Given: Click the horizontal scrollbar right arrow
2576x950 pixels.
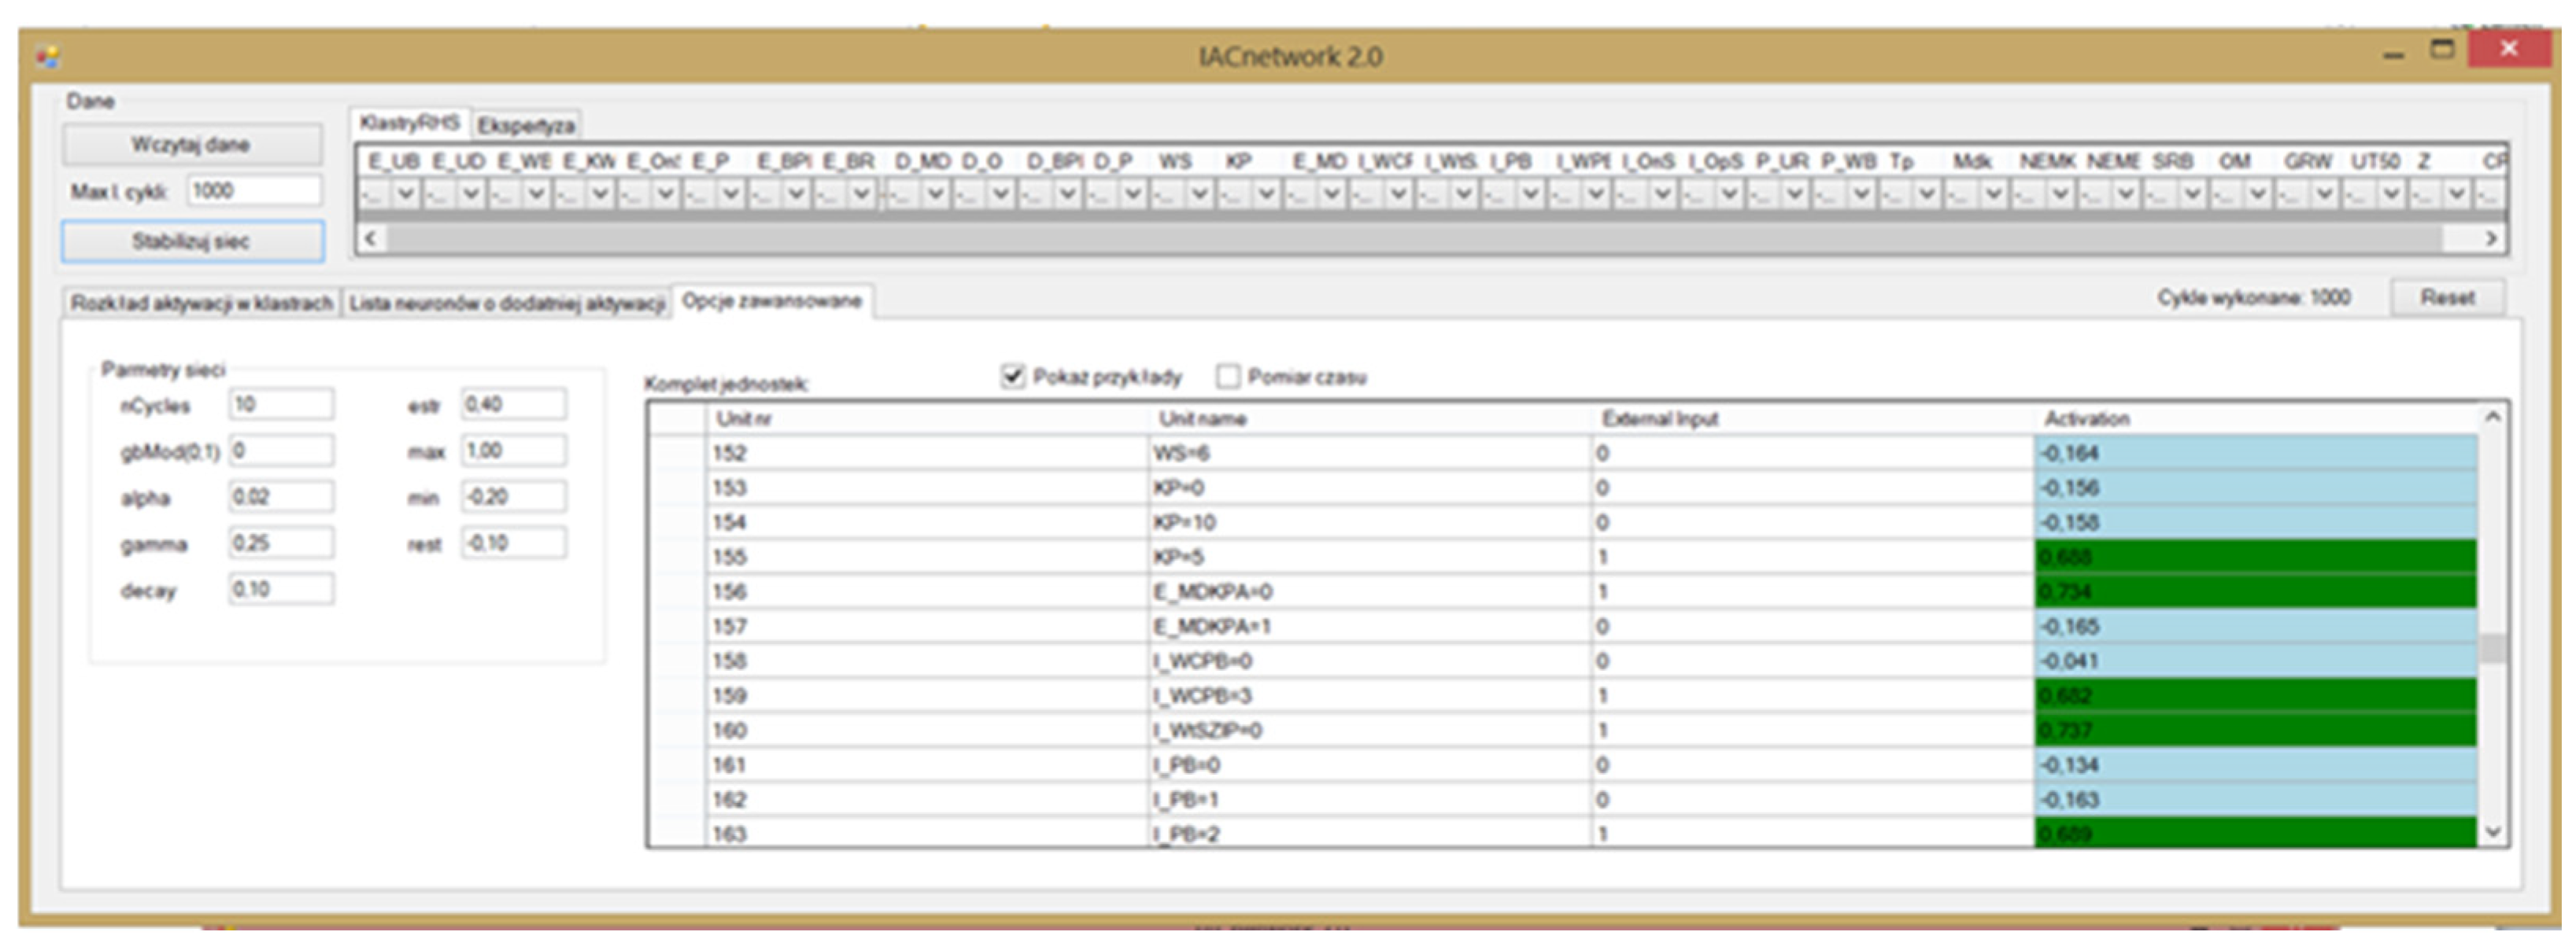Looking at the screenshot, I should click(2490, 239).
